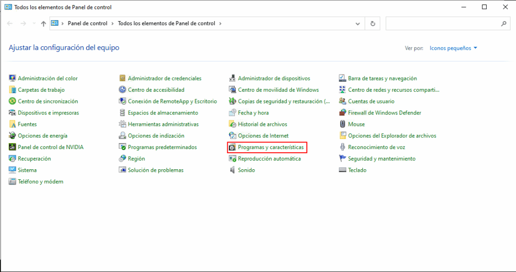The width and height of the screenshot is (516, 272).
Task: Click the Administrador de dispositivos icon
Action: point(232,78)
